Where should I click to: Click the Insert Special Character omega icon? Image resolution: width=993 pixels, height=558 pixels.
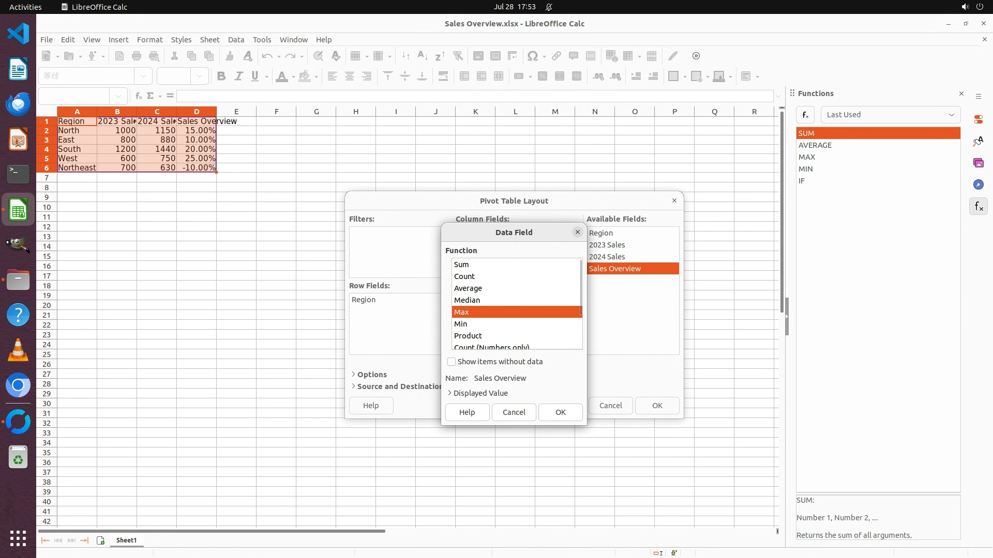pyautogui.click(x=532, y=56)
